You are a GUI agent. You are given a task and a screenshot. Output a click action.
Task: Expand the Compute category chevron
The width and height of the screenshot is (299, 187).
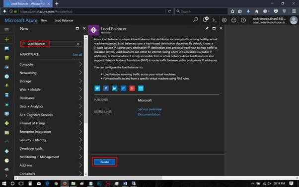(x=80, y=64)
